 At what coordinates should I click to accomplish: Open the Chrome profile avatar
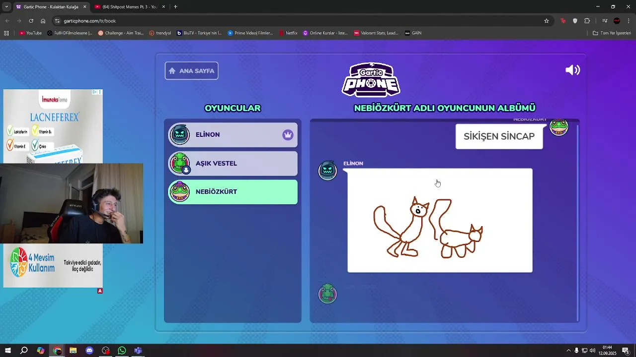point(617,21)
